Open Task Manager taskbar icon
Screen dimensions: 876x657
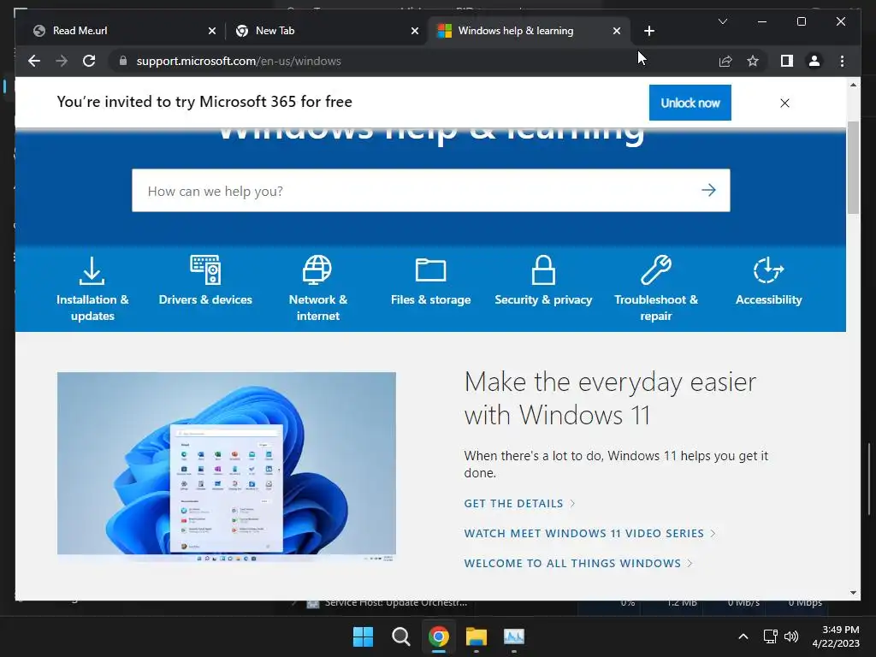click(x=514, y=636)
